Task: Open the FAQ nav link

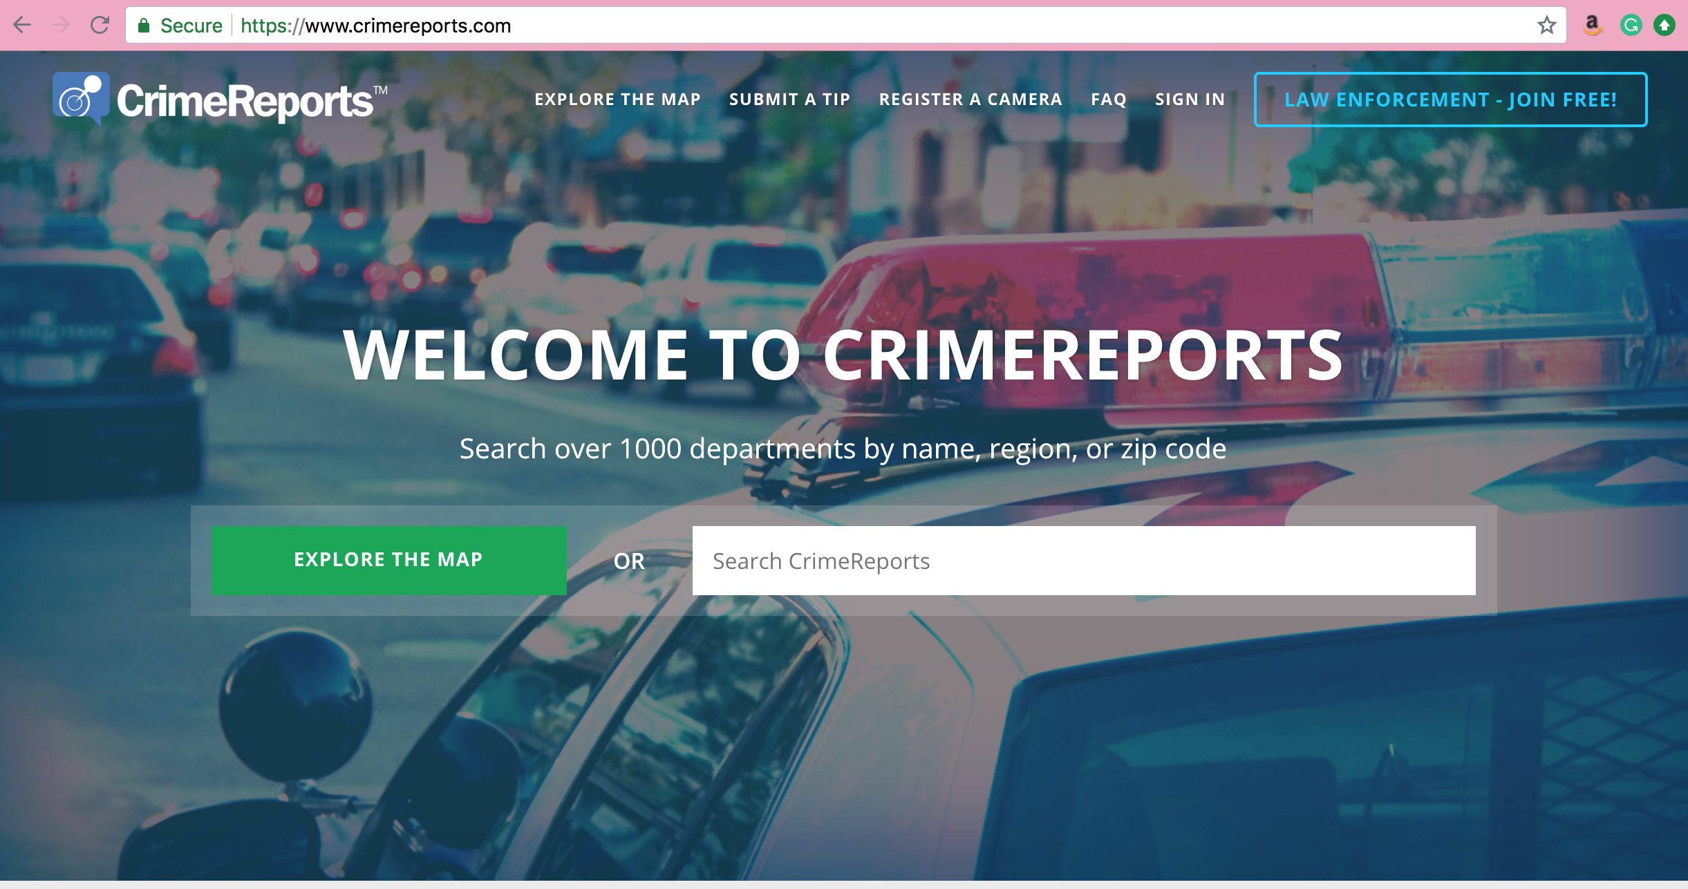Action: coord(1109,100)
